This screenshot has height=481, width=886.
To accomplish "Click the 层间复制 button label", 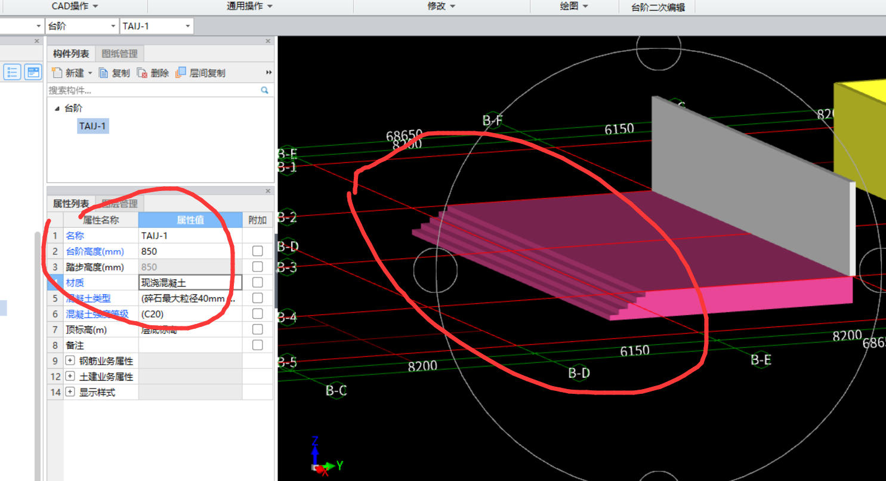I will coord(207,73).
